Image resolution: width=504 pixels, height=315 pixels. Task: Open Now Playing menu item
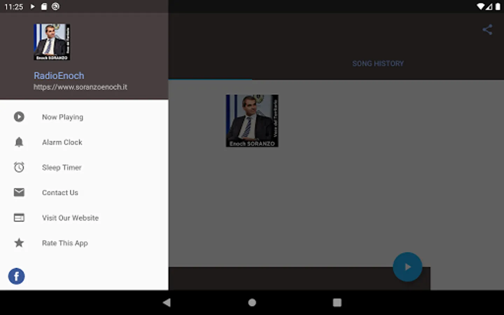(84, 117)
